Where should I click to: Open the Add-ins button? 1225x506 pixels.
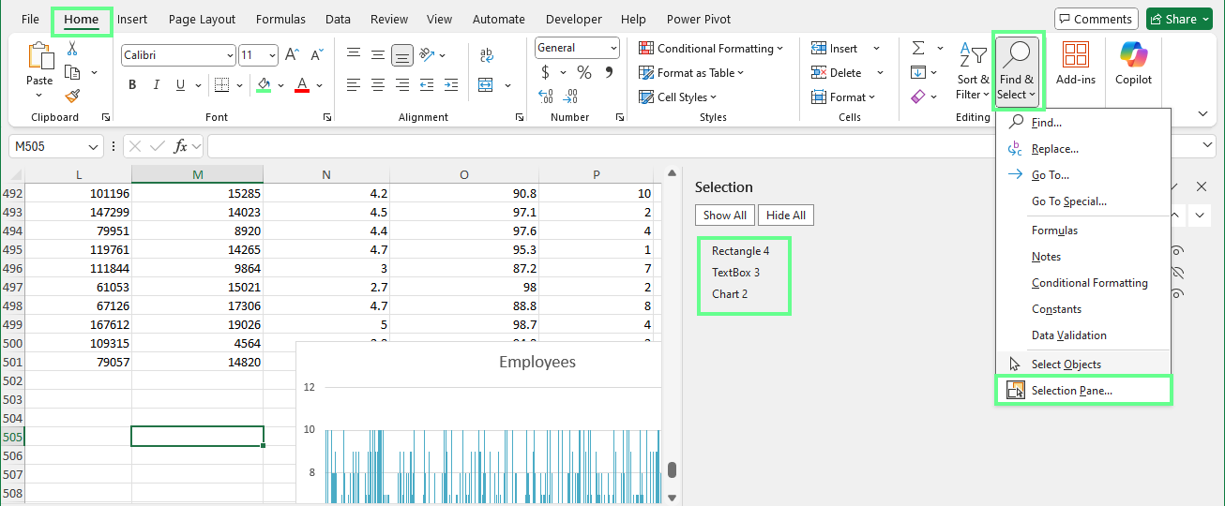click(1076, 62)
